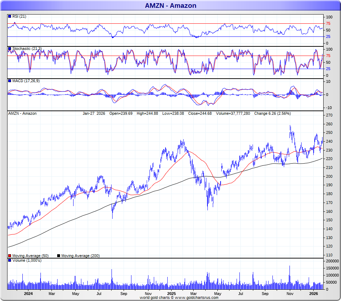Image resolution: width=341 pixels, height=301 pixels.
Task: Click the blue 25 label on RSI axis
Action: click(328, 36)
